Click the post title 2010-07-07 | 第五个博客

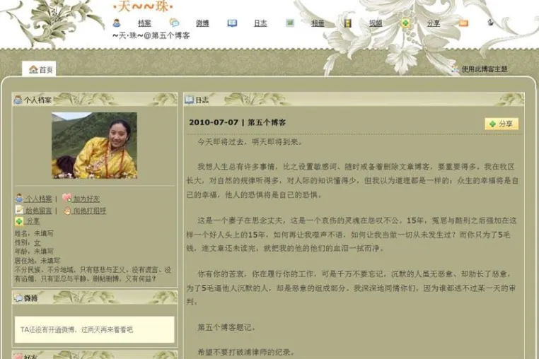(237, 122)
